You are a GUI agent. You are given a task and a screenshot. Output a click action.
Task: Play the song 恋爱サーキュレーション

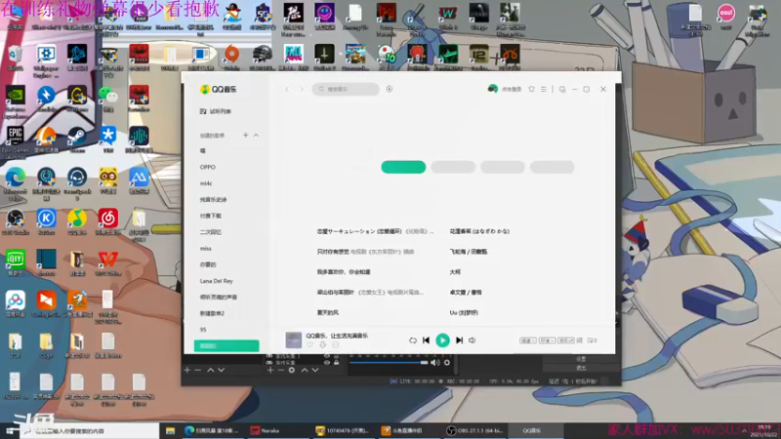coord(375,231)
